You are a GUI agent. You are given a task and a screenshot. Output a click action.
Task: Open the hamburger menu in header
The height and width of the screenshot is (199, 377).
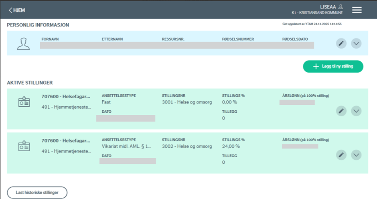click(x=357, y=10)
